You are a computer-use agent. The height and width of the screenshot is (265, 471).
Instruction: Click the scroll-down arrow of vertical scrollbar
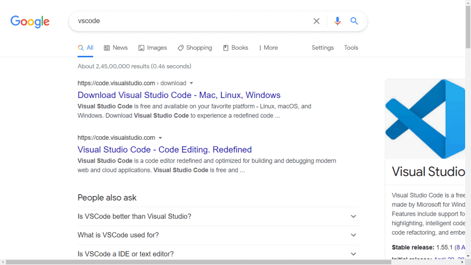pos(468,256)
